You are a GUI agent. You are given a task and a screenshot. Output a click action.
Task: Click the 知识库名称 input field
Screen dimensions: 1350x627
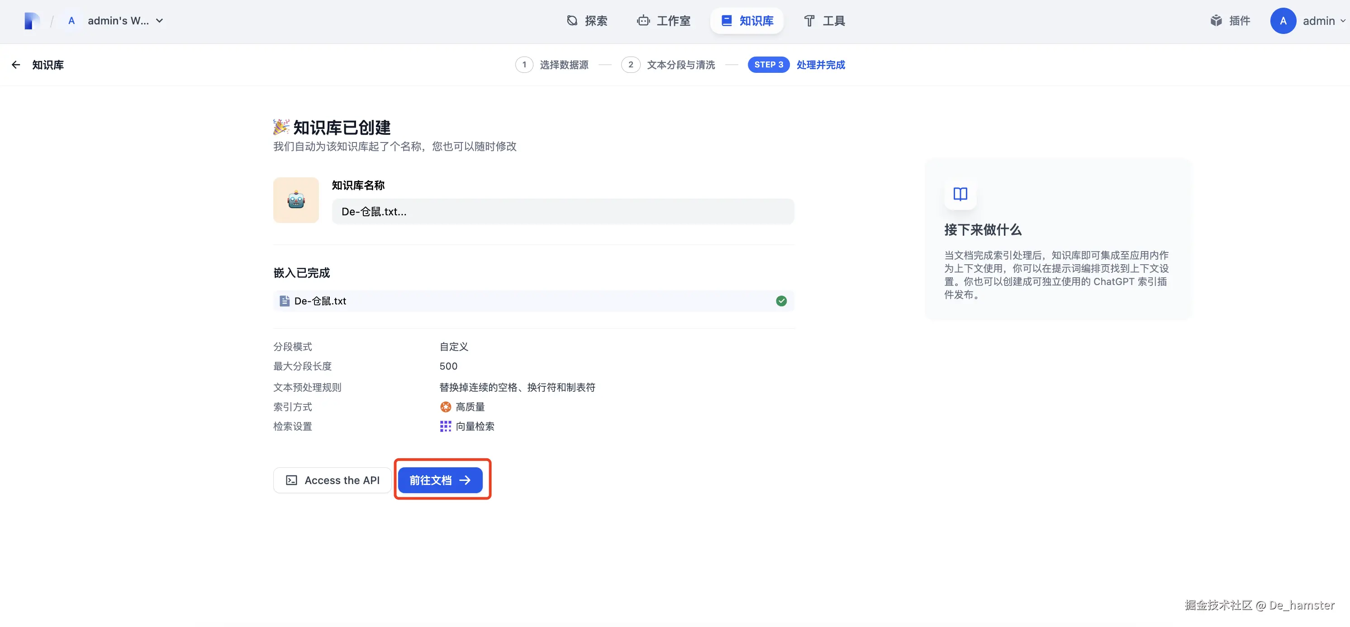coord(563,212)
